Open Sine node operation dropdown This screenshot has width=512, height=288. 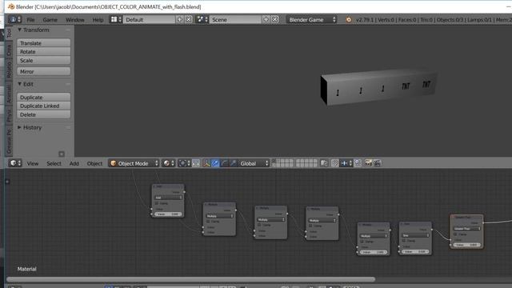pos(415,235)
